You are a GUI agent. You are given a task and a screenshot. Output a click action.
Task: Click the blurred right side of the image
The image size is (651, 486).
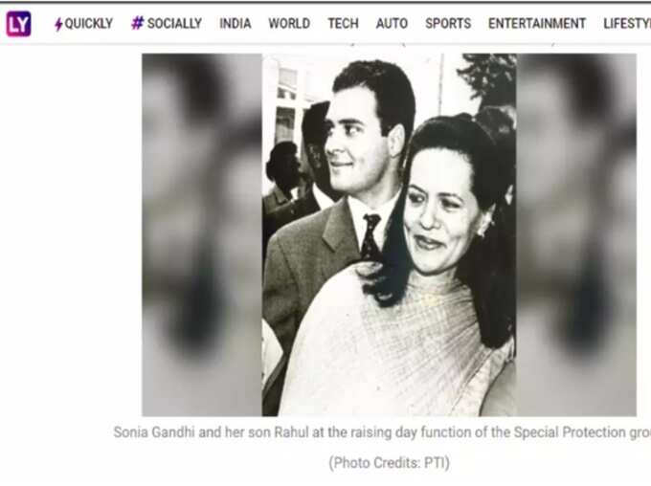pos(576,235)
